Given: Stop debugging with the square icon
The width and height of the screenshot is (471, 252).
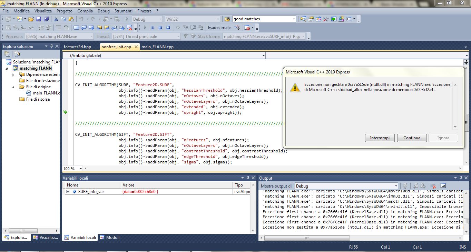Looking at the screenshot, I should click(x=160, y=28).
